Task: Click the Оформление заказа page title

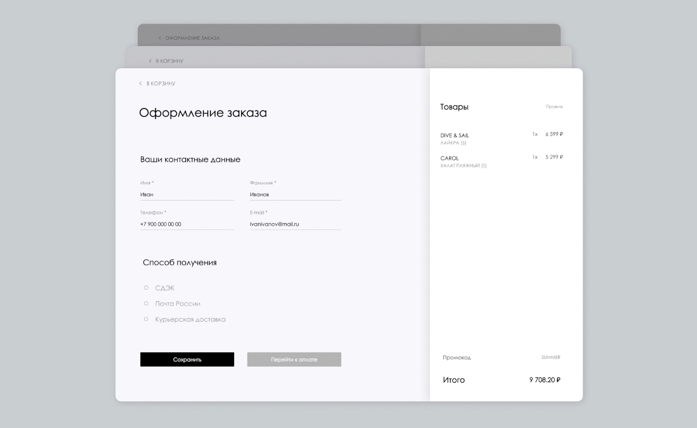Action: click(203, 113)
